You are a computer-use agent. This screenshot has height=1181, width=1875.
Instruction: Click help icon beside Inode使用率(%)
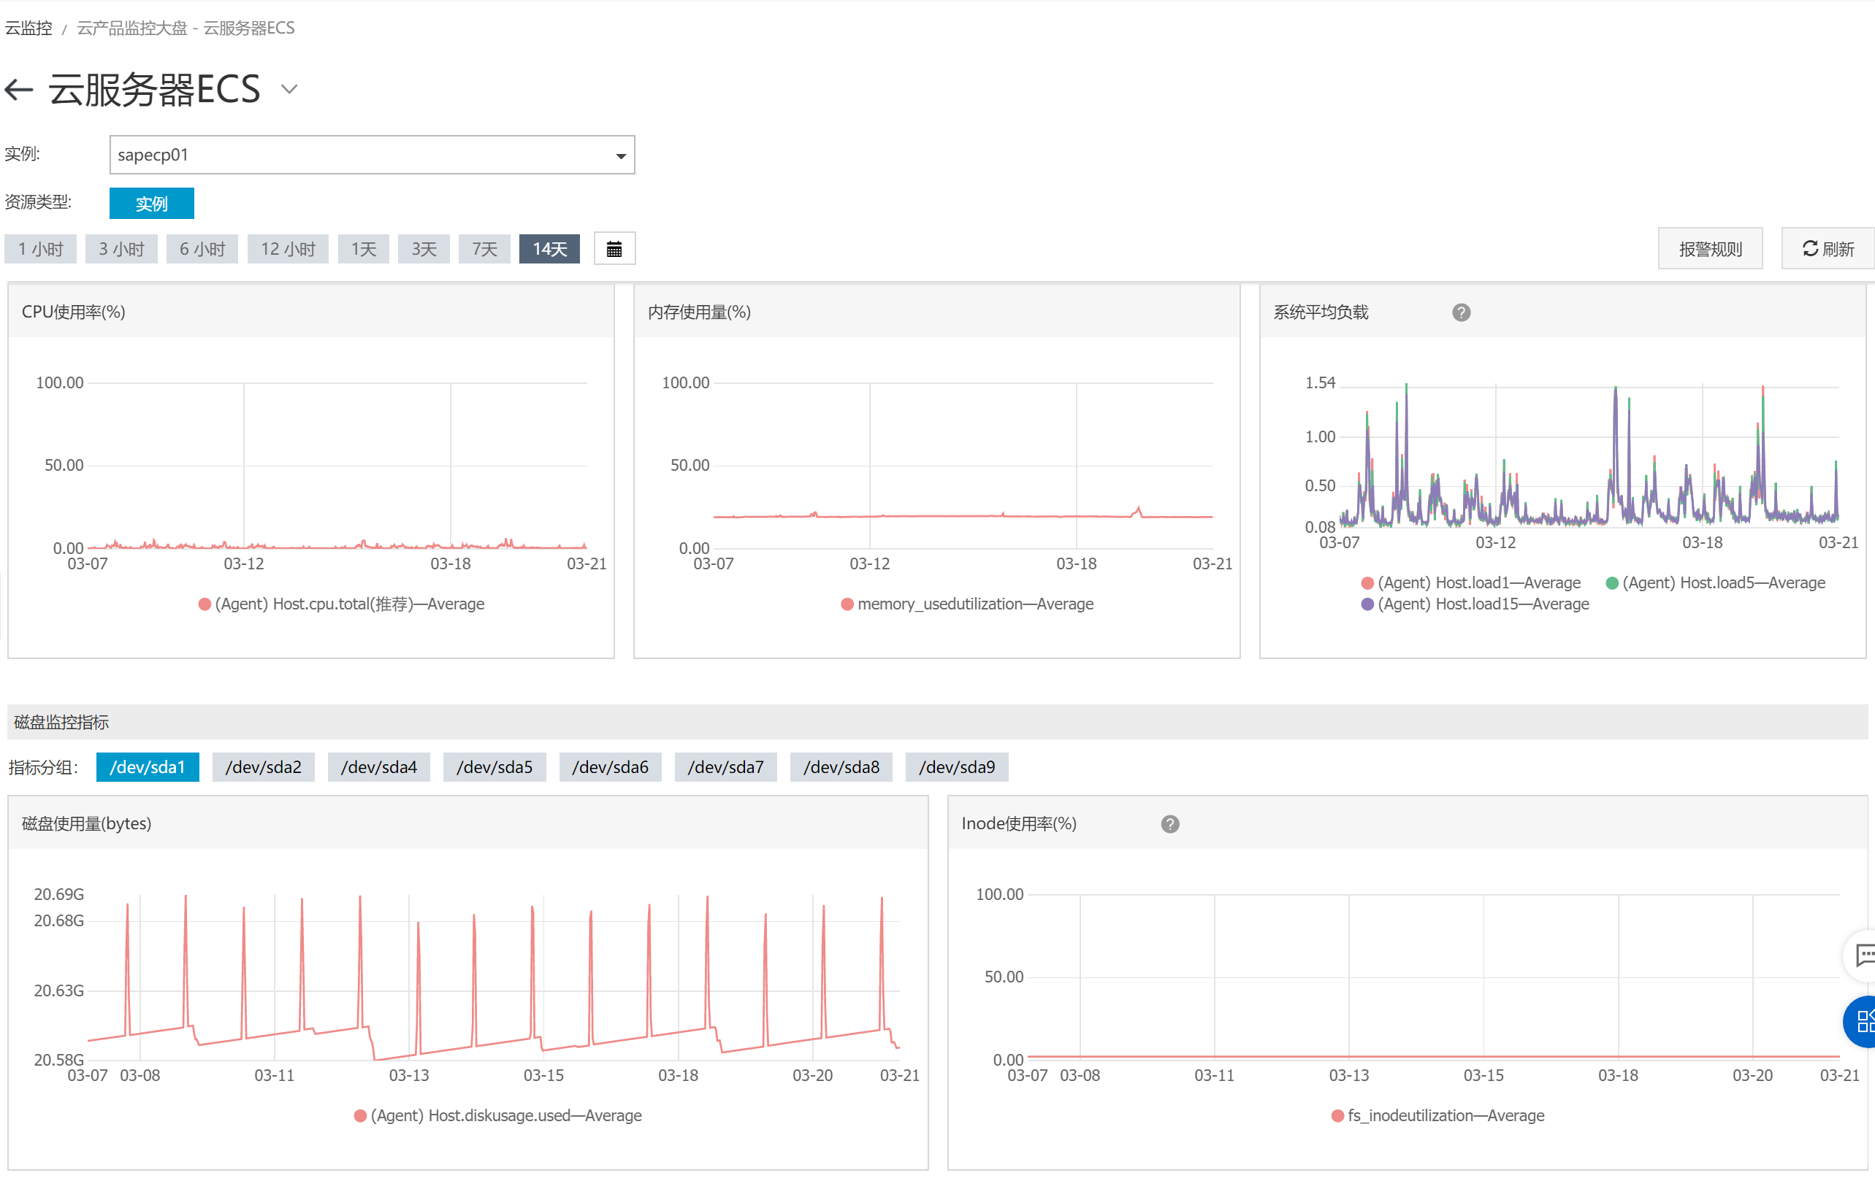coord(1169,824)
